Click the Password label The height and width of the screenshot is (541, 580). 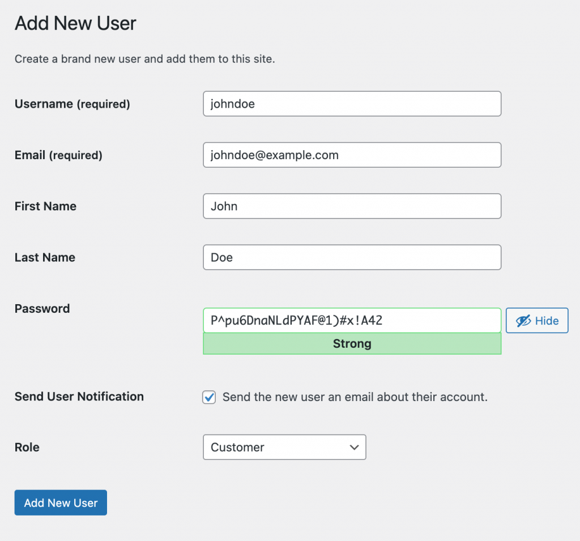pos(42,309)
